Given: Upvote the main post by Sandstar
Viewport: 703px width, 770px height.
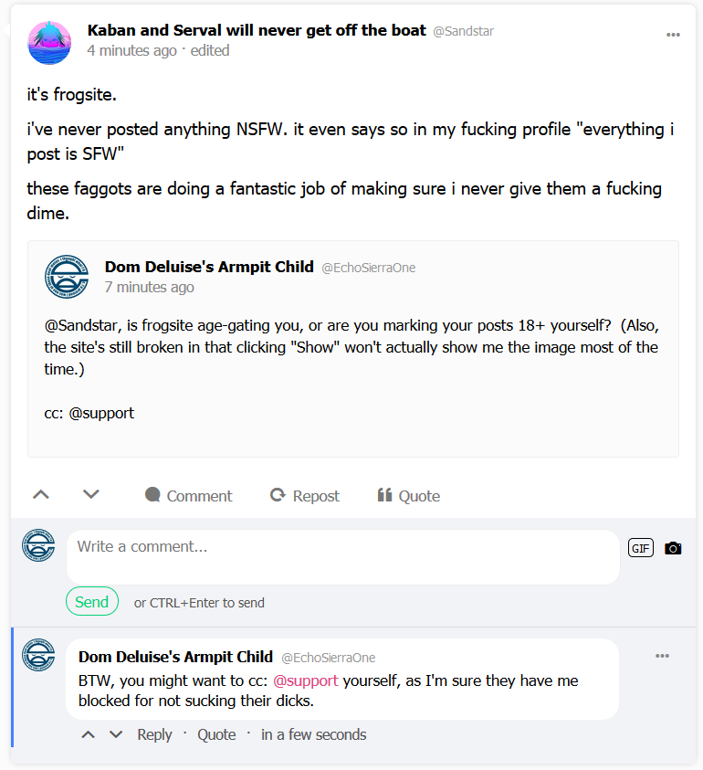Looking at the screenshot, I should (x=40, y=495).
